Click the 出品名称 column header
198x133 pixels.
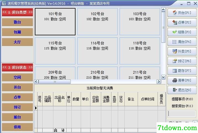pyautogui.click(x=60, y=99)
